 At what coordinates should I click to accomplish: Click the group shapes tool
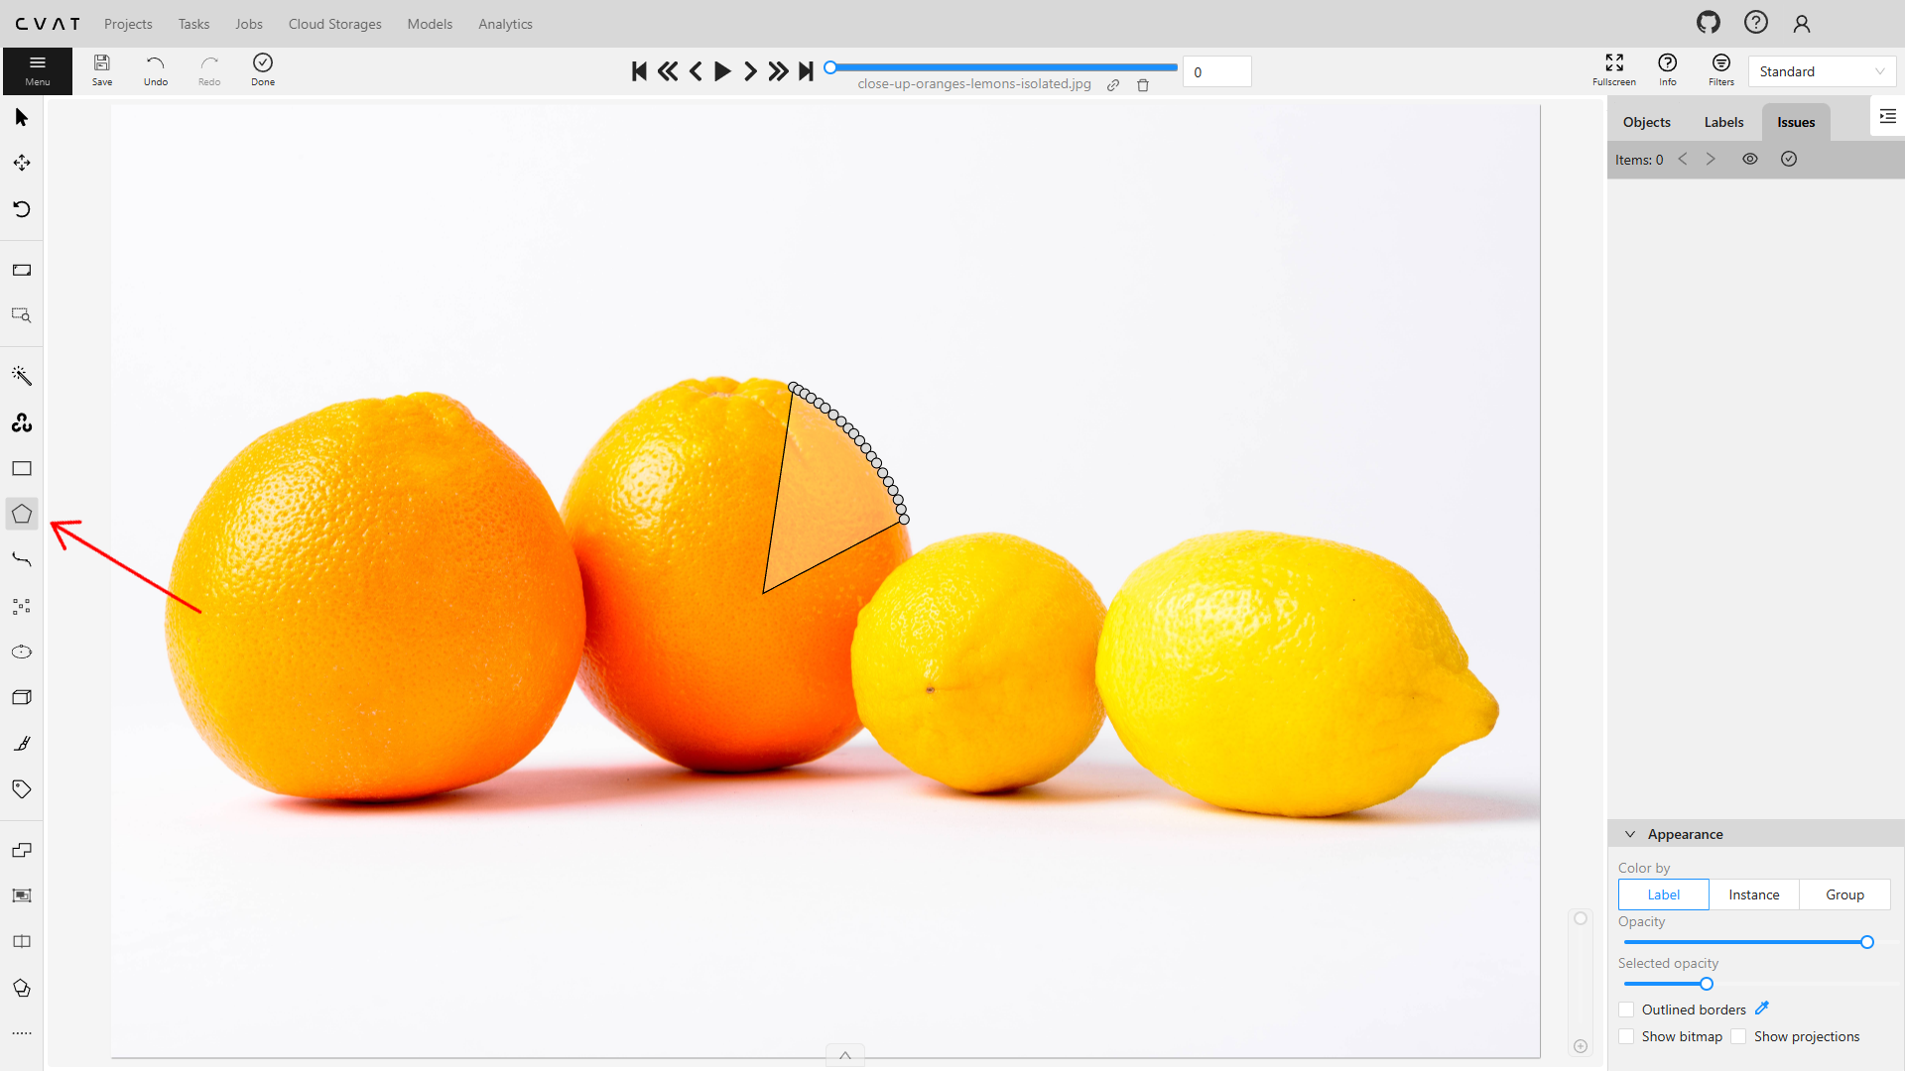click(x=22, y=895)
